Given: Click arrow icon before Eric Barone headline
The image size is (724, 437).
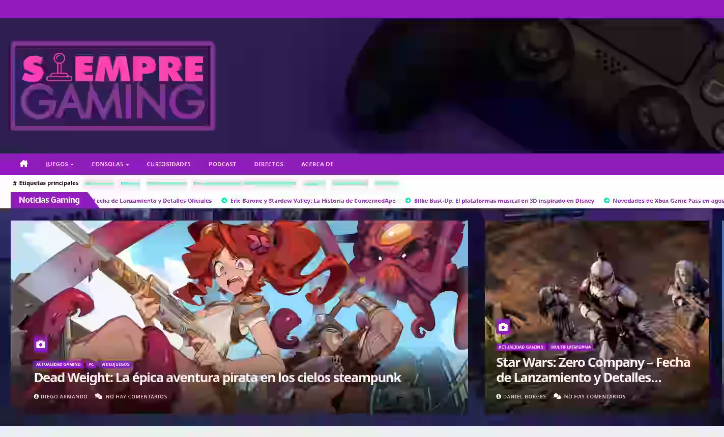Looking at the screenshot, I should 224,201.
